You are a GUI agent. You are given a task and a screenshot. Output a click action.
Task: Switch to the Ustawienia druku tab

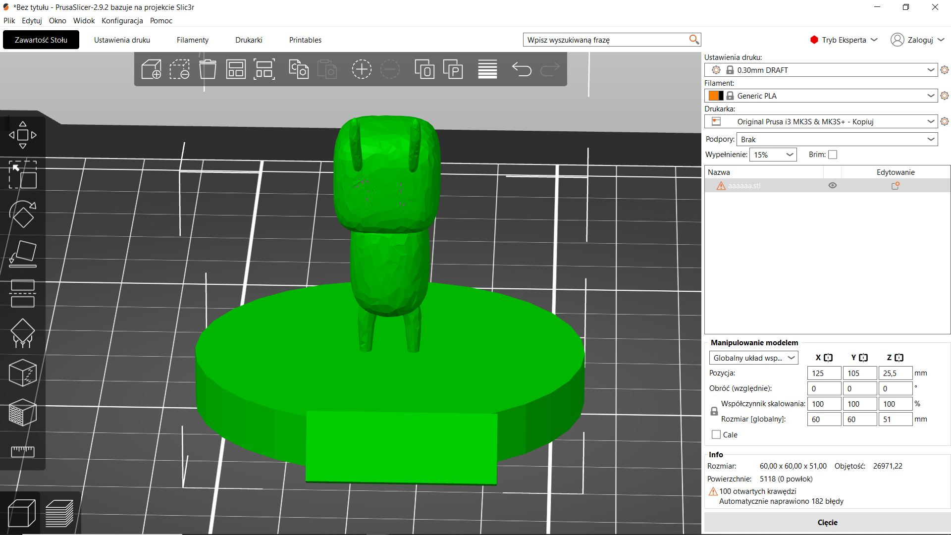[122, 40]
